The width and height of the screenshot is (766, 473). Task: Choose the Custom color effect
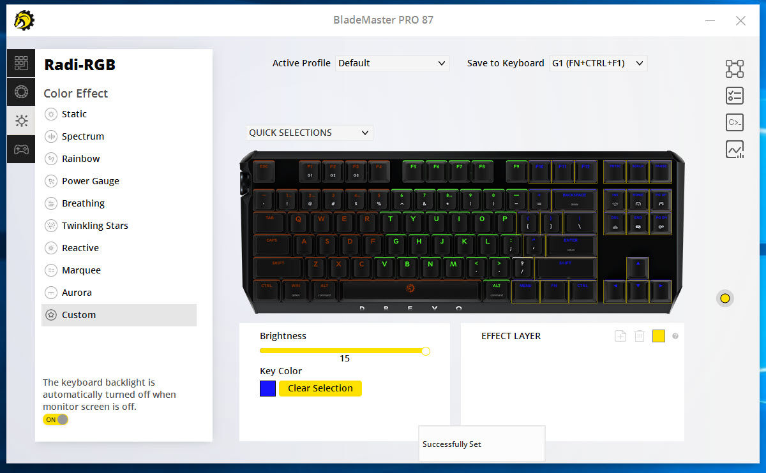click(119, 315)
